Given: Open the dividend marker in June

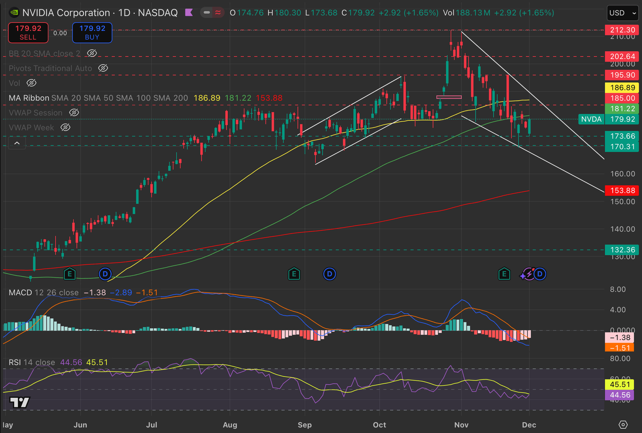Looking at the screenshot, I should click(x=105, y=274).
